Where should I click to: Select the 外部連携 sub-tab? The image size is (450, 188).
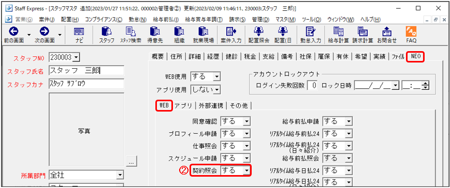tap(211, 105)
